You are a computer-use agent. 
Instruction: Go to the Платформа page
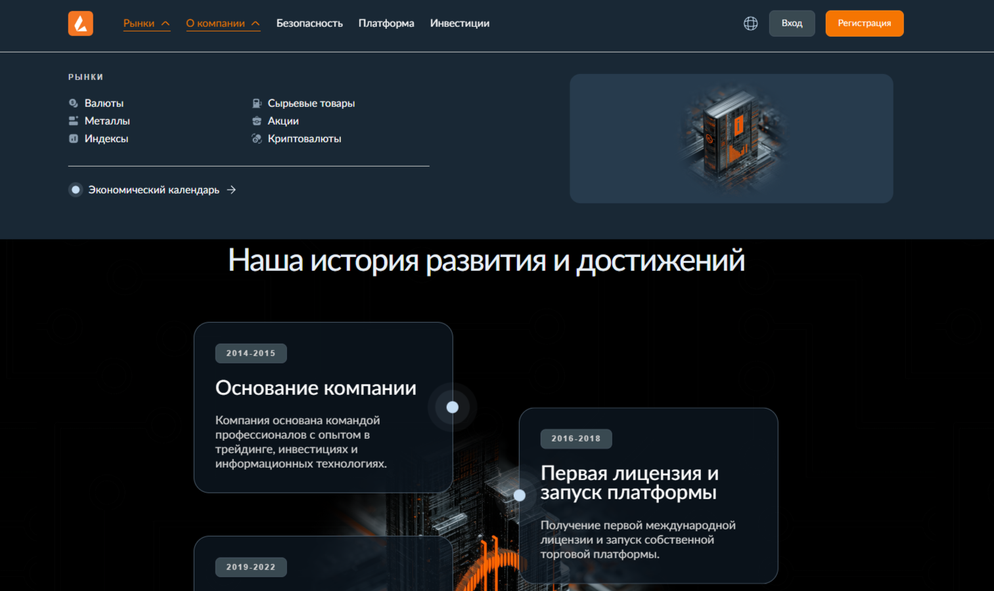386,24
